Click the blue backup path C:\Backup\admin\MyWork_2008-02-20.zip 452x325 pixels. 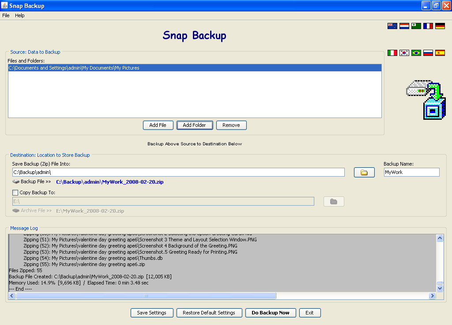110,182
